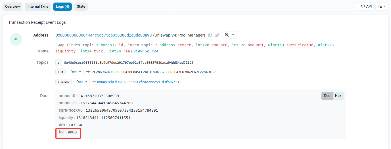Viewport: 391px width, 149px height.
Task: Copy the Pool Manager contract address
Action: click(x=210, y=35)
